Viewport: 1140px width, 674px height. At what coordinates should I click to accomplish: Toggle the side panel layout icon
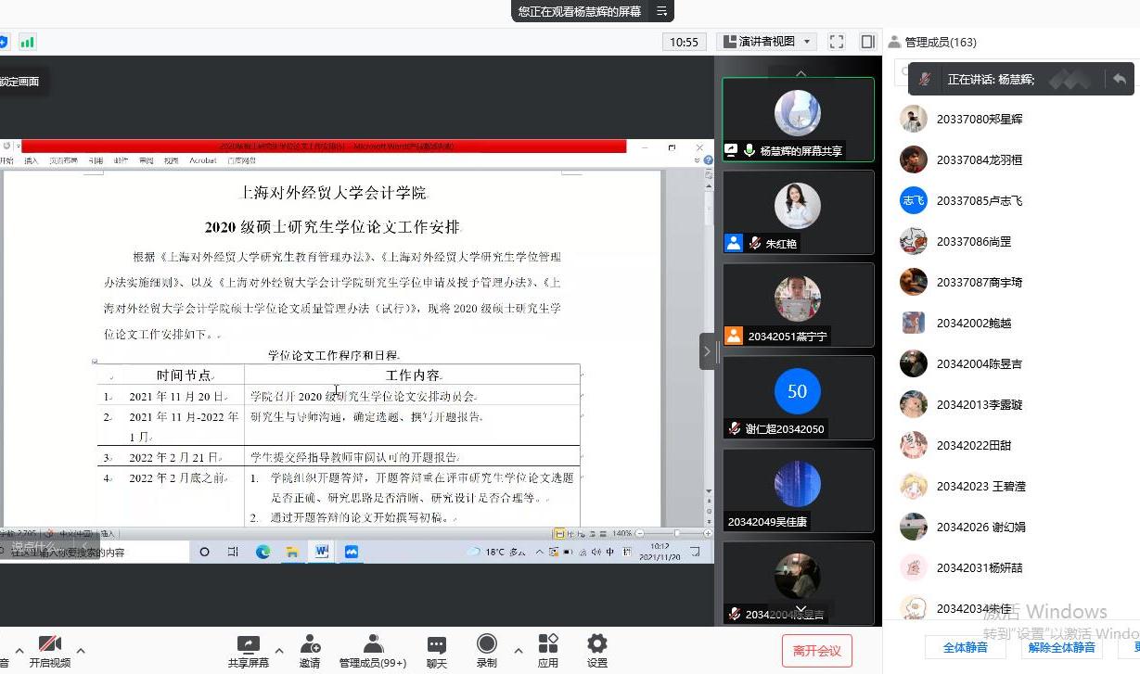point(868,42)
